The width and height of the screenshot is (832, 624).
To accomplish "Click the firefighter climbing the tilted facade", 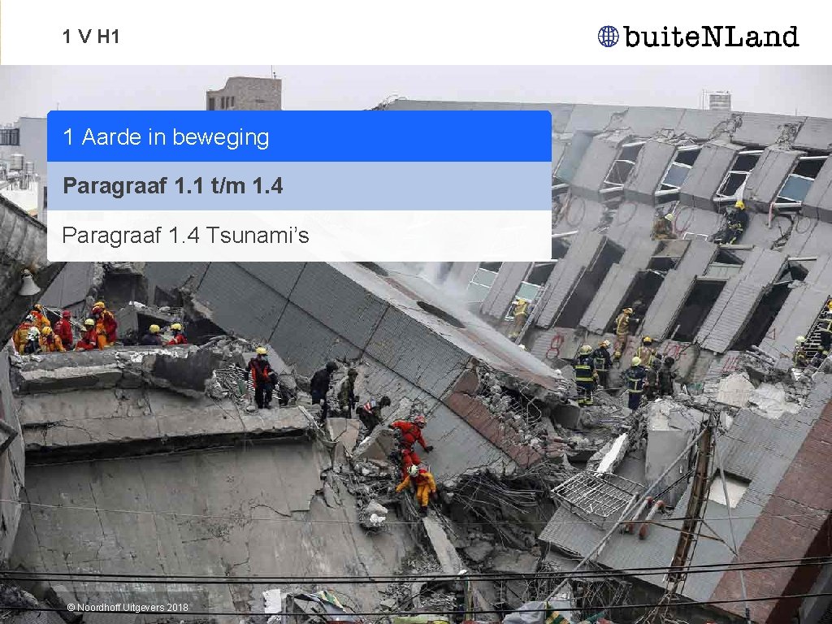I will tap(736, 223).
